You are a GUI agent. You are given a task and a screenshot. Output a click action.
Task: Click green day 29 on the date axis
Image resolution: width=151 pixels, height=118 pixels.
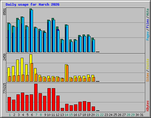click(133, 115)
